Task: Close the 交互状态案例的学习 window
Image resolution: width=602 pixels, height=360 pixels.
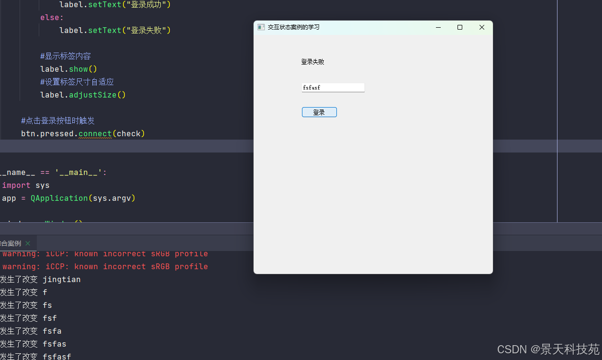Action: click(482, 27)
